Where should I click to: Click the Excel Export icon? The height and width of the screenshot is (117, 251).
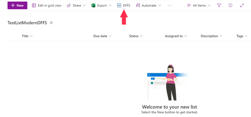tap(93, 5)
